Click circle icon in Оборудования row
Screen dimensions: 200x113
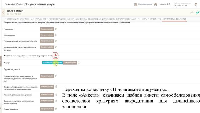tap(56, 35)
